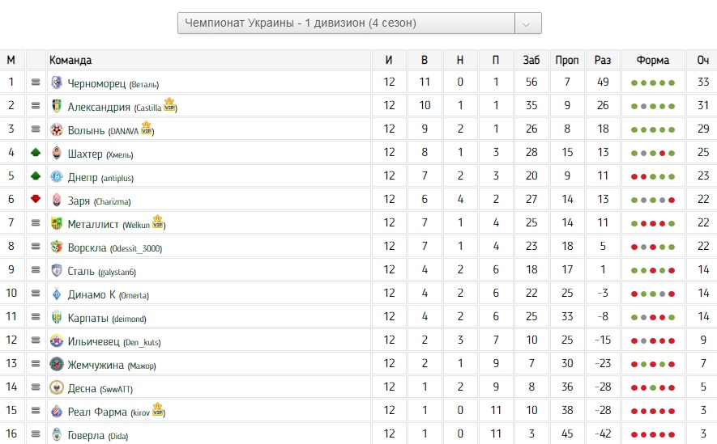Click the Днепр club crest icon
The image size is (717, 444).
point(57,177)
